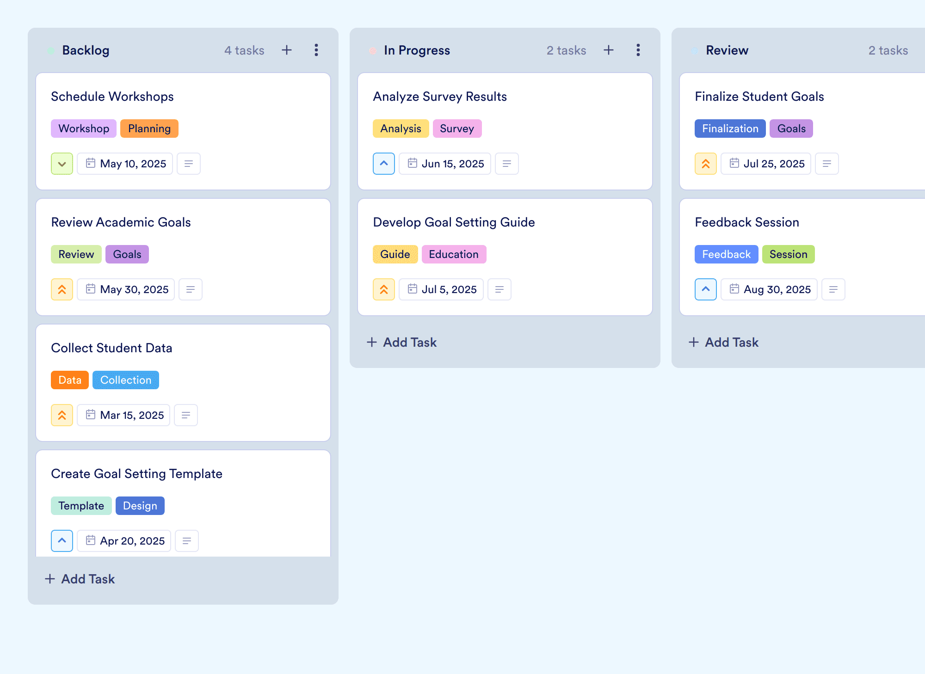Open priority chevron on Create Goal Setting Template
925x674 pixels.
click(62, 541)
